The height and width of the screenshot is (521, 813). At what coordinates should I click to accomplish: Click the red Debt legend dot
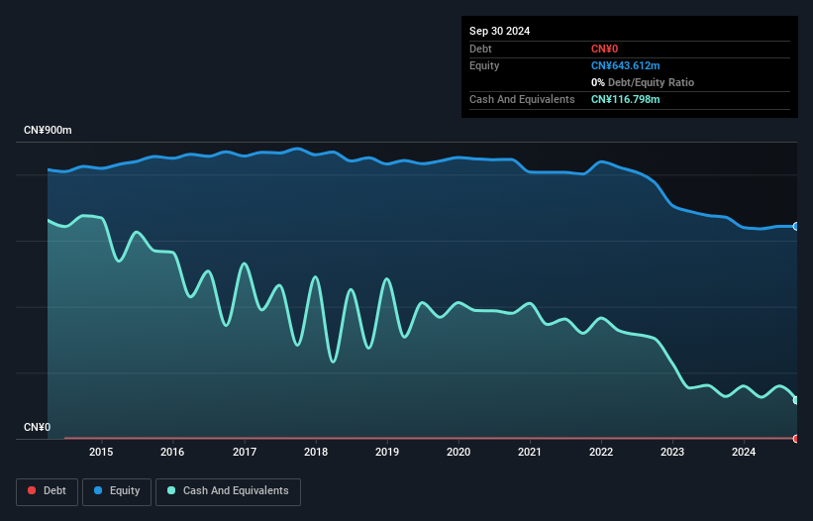(32, 490)
